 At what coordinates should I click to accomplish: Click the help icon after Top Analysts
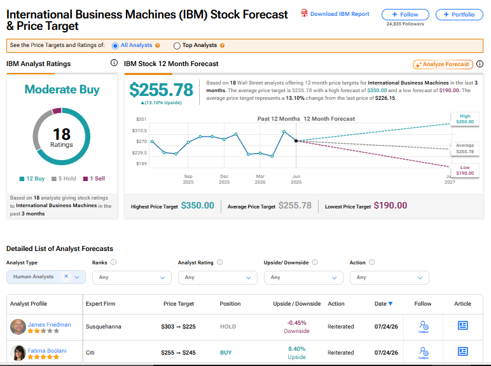point(223,45)
